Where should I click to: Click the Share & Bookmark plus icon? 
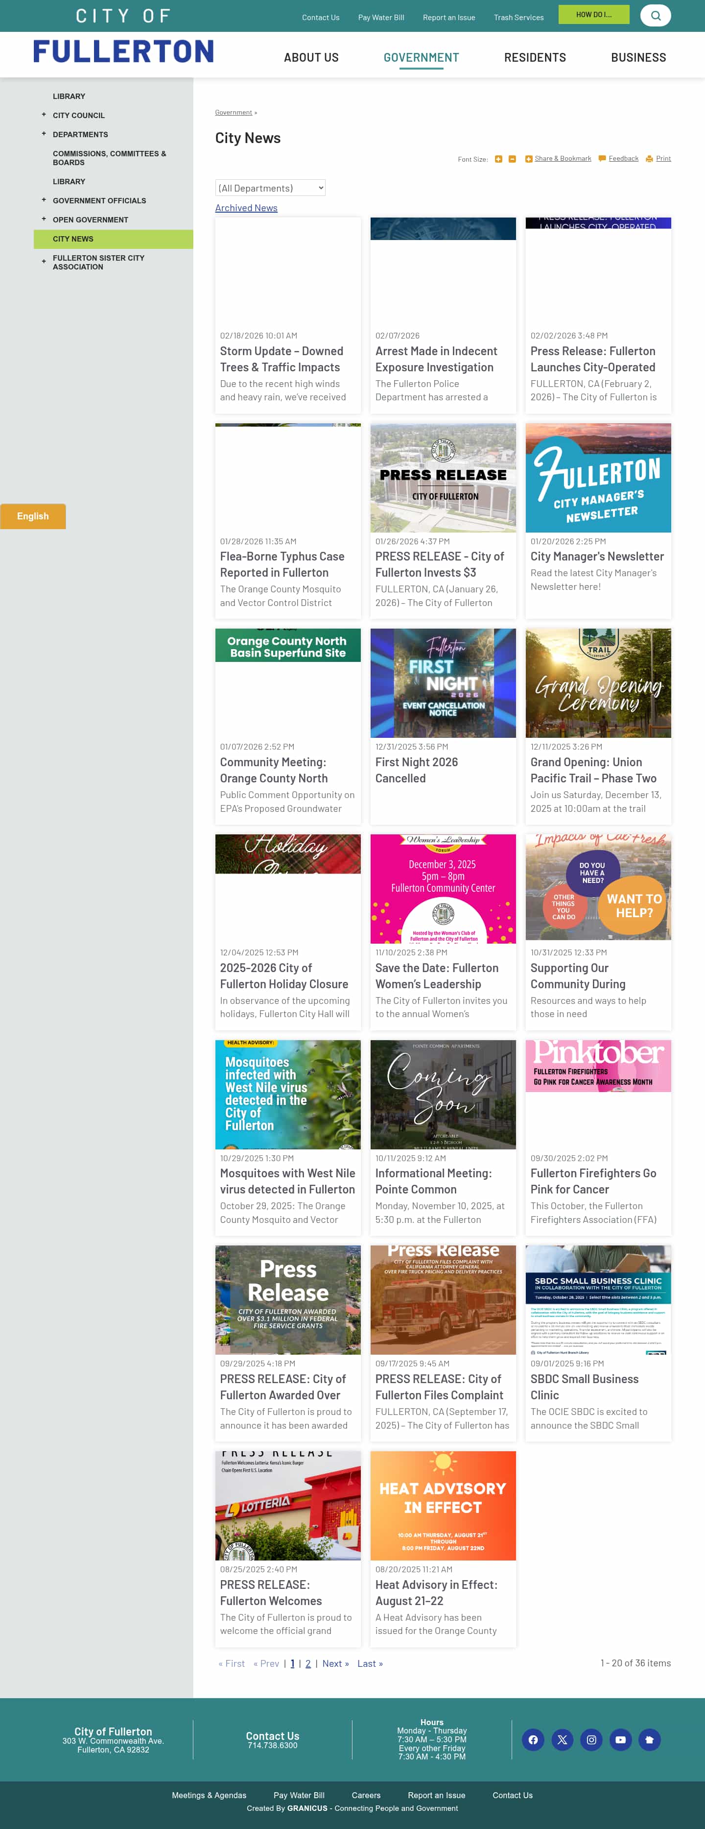(x=528, y=159)
